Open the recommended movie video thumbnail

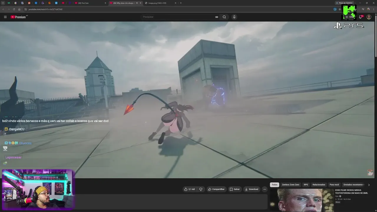tap(302, 200)
